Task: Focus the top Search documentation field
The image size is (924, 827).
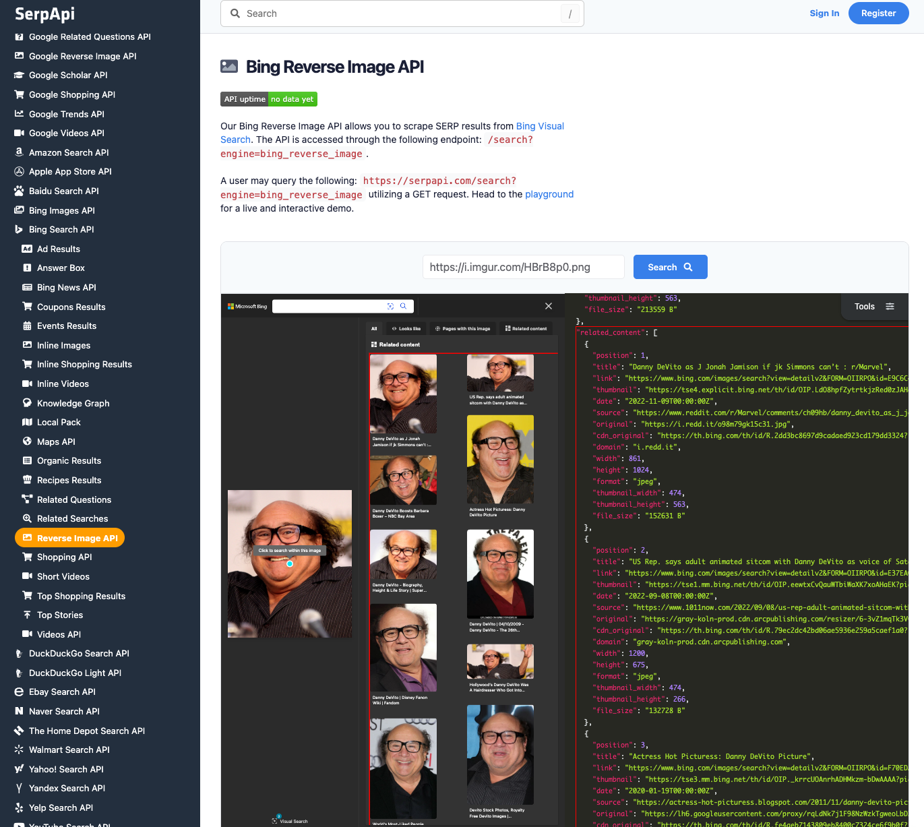Action: [402, 13]
